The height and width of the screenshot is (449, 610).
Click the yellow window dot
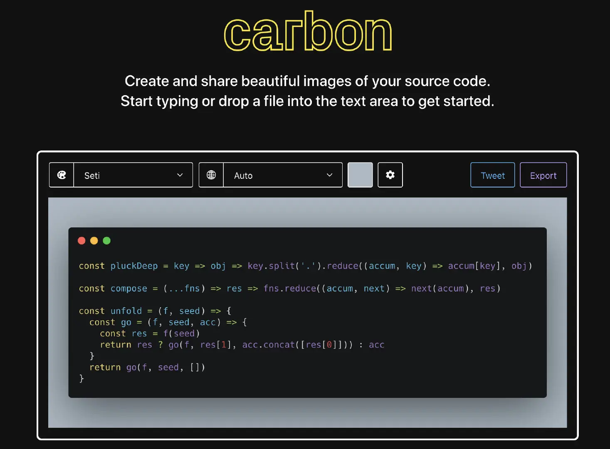[x=94, y=241]
